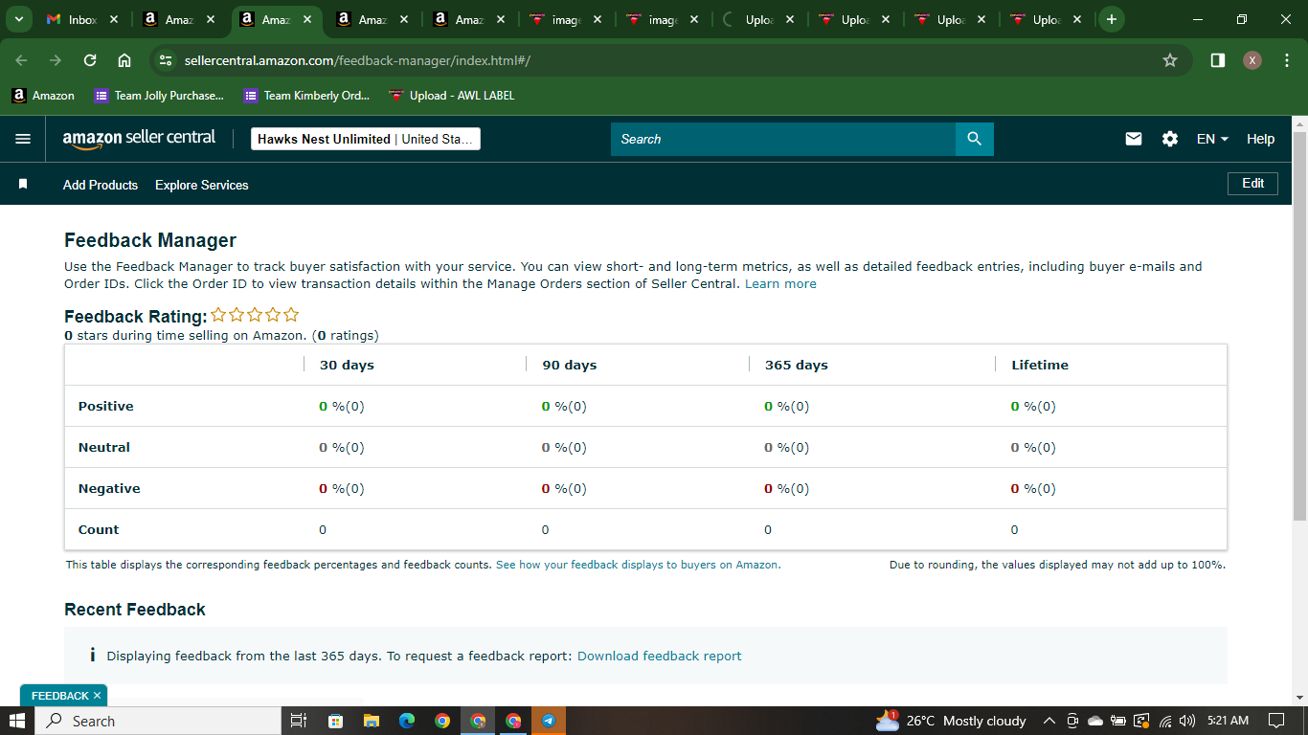Click the browser forward arrow

[56, 60]
